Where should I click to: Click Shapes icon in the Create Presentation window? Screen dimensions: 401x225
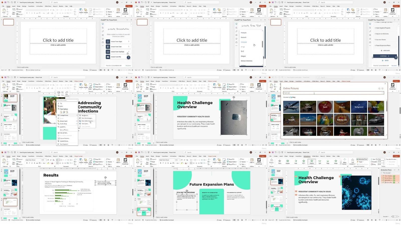[81, 11]
